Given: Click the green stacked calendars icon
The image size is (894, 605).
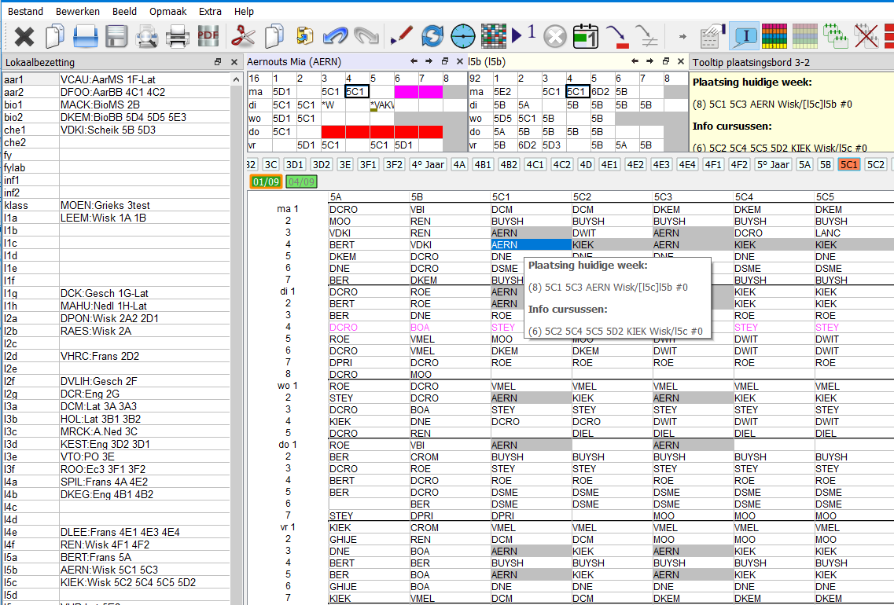Looking at the screenshot, I should tap(835, 36).
